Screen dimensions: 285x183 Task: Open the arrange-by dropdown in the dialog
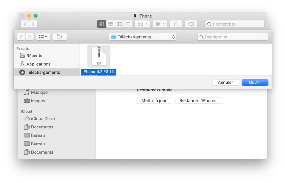pos(43,36)
